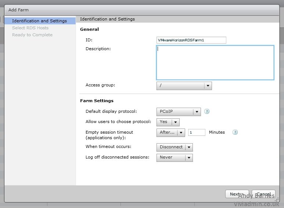This screenshot has width=284, height=208.
Task: Open the Access group dropdown
Action: click(x=184, y=86)
